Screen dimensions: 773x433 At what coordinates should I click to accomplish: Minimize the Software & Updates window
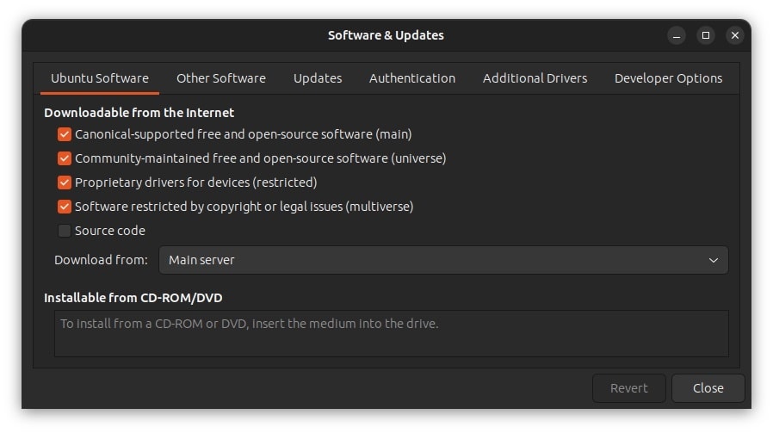tap(677, 35)
